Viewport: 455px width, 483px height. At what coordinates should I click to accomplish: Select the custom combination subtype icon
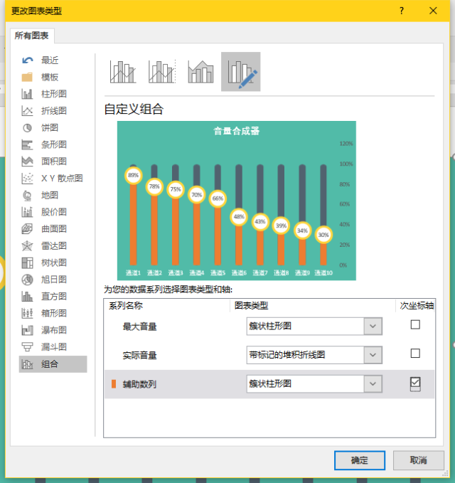pos(241,72)
